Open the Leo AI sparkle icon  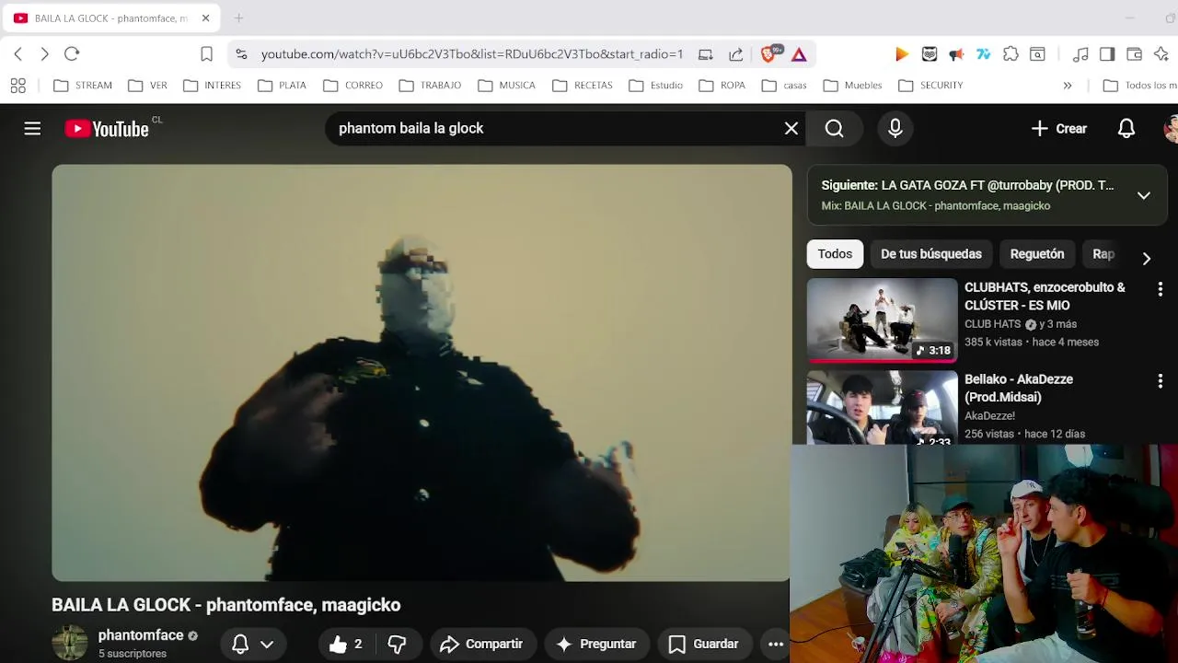pyautogui.click(x=1161, y=54)
